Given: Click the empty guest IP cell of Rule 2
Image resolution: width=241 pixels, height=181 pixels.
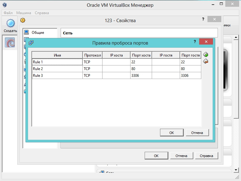Looking at the screenshot, I should pos(166,69).
